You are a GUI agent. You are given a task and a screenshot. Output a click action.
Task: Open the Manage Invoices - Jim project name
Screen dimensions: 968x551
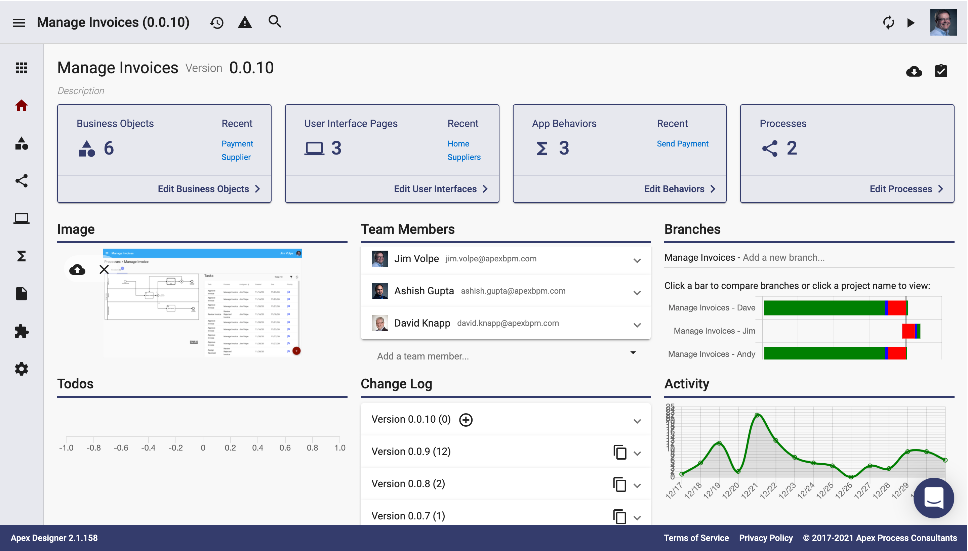pyautogui.click(x=714, y=331)
